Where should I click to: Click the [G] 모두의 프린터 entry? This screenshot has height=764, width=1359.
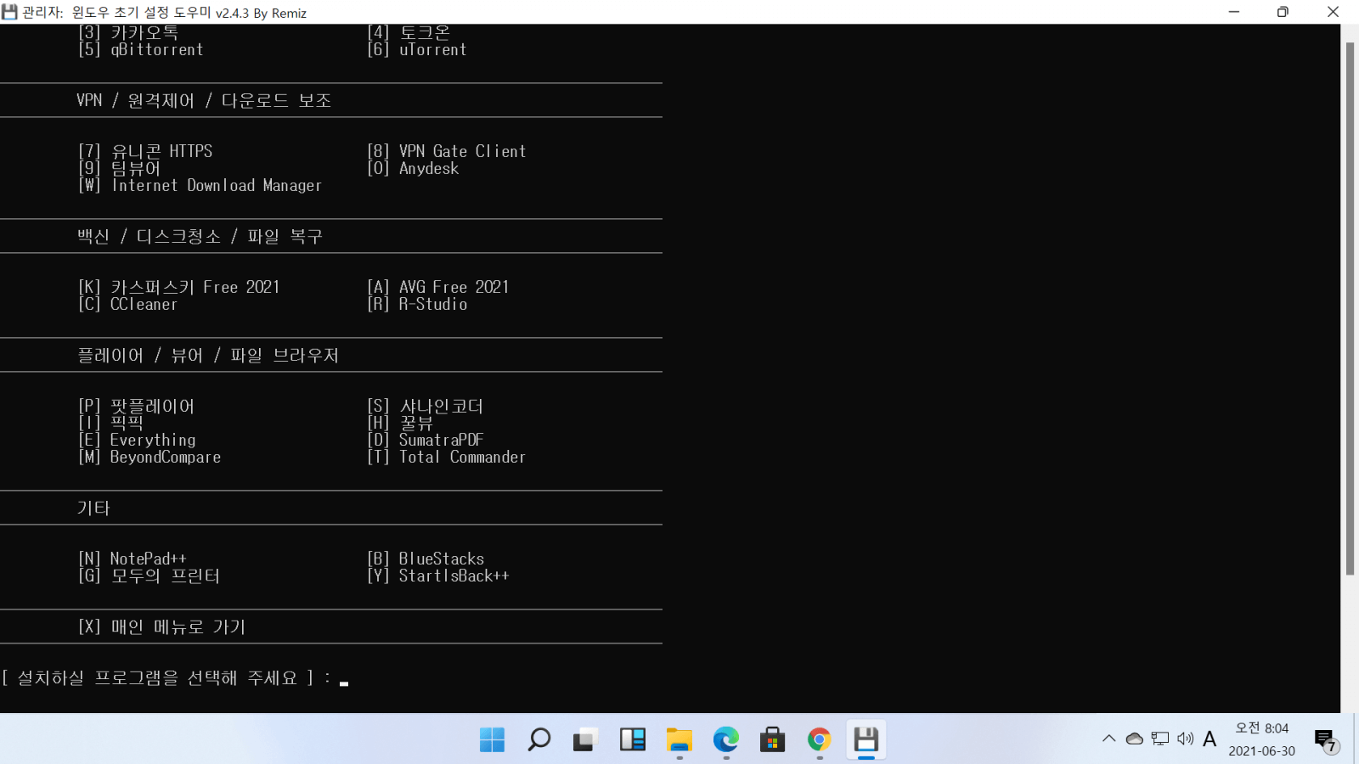coord(149,576)
